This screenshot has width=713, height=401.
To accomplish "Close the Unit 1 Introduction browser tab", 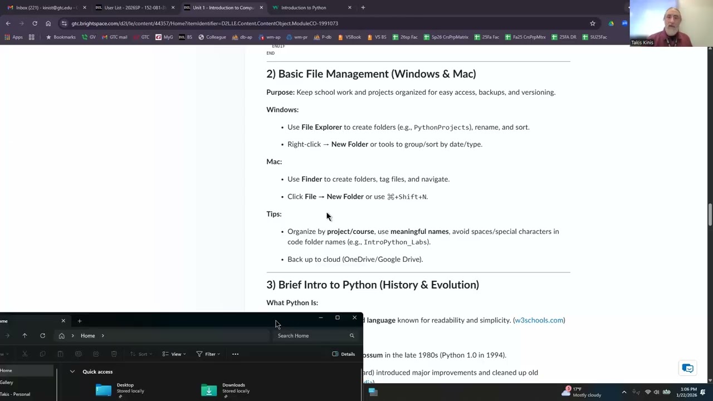I will (x=261, y=8).
